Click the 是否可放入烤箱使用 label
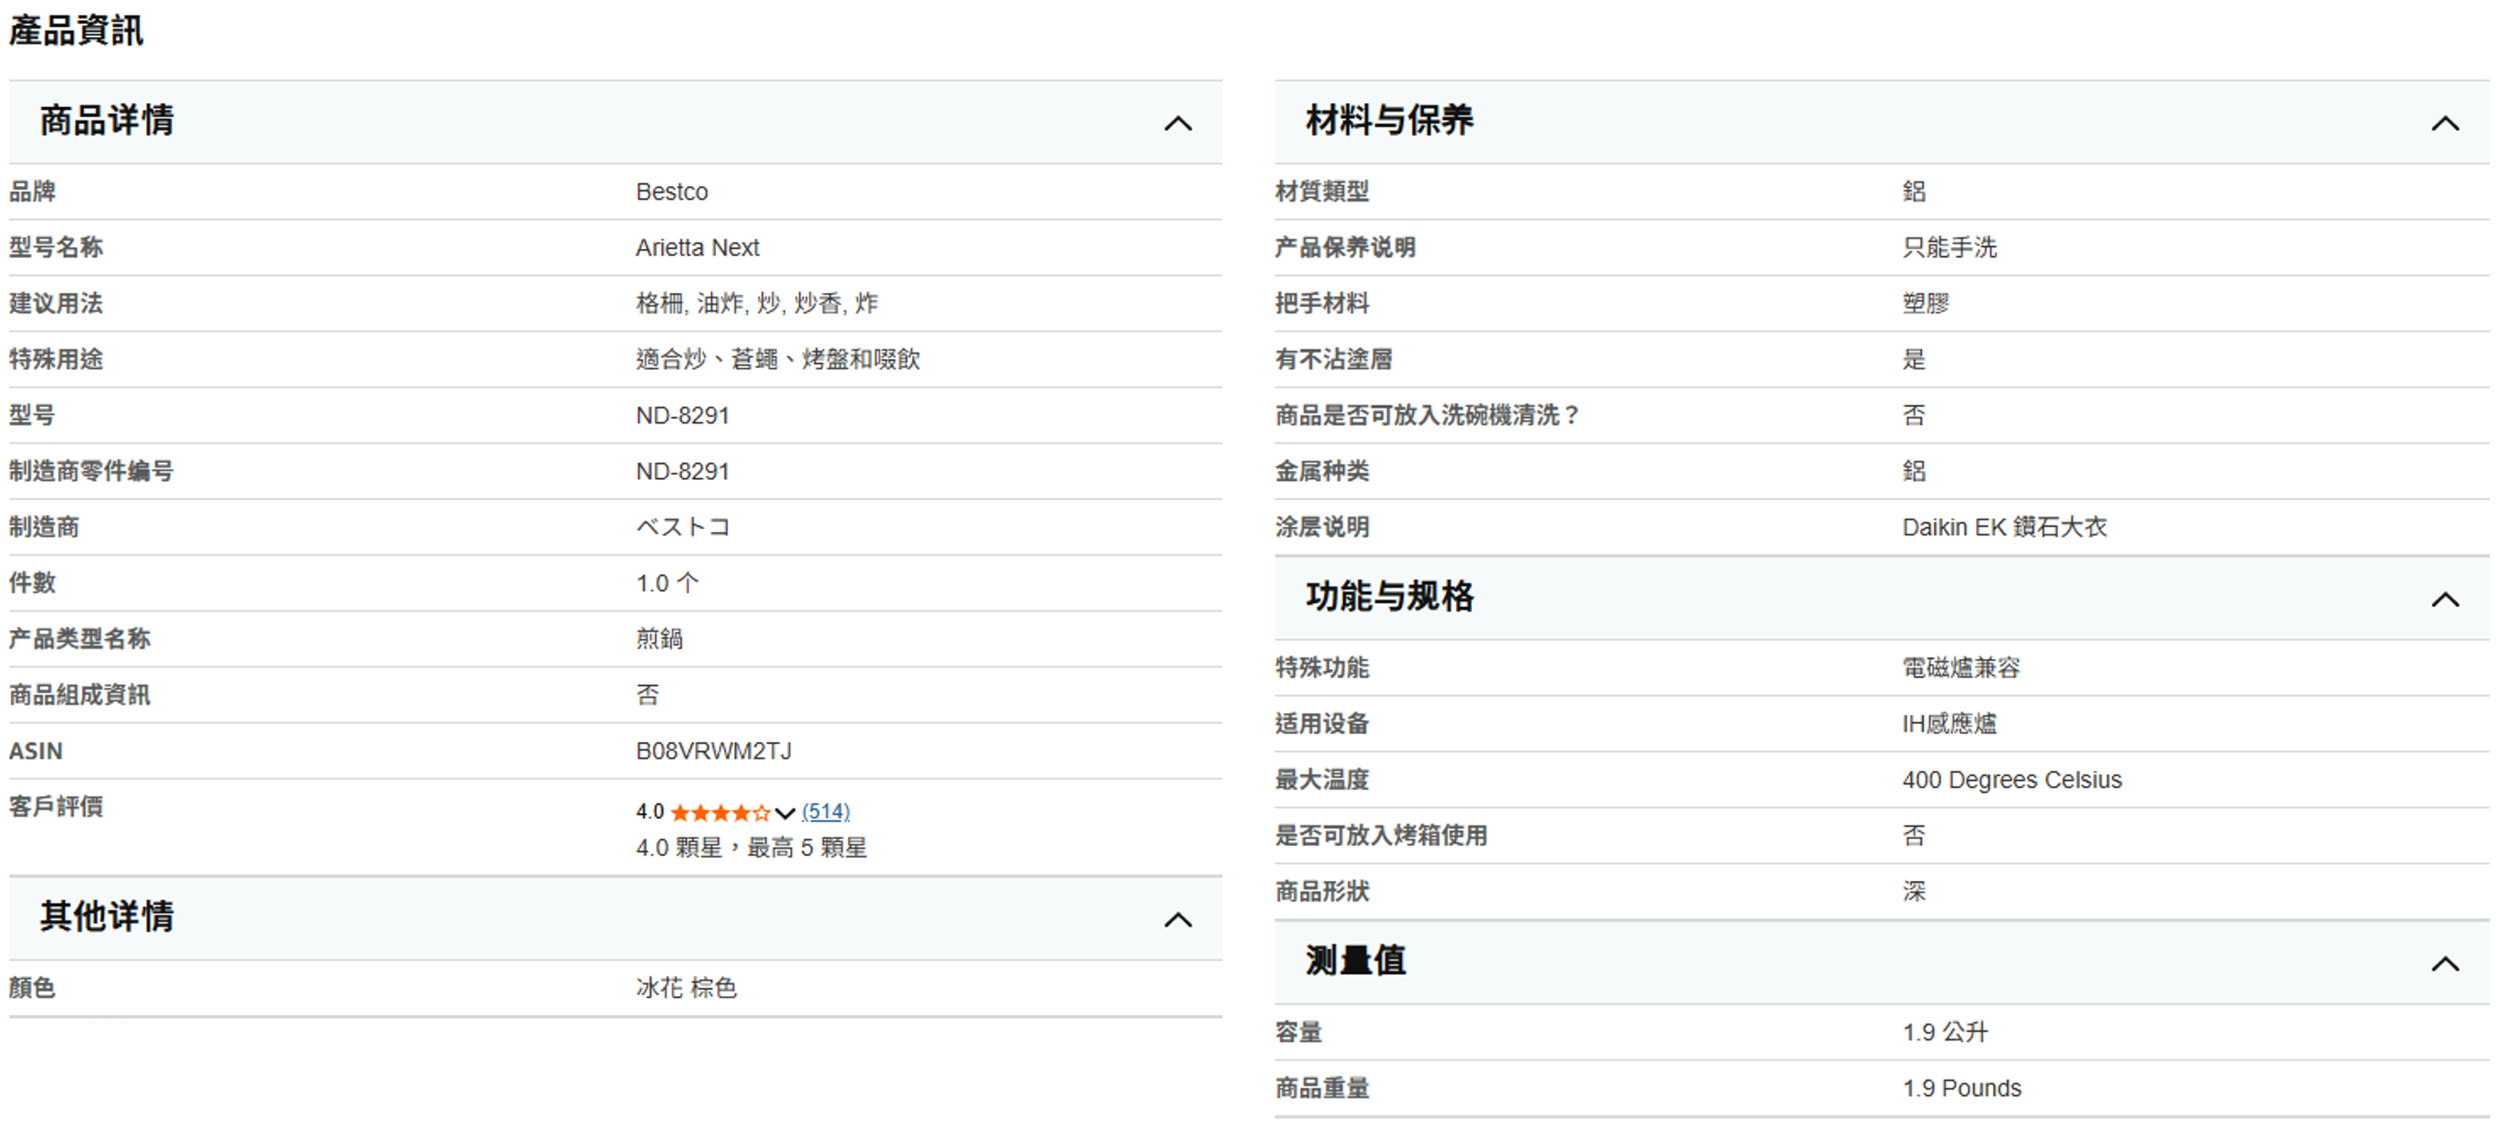The image size is (2505, 1138). 1381,835
